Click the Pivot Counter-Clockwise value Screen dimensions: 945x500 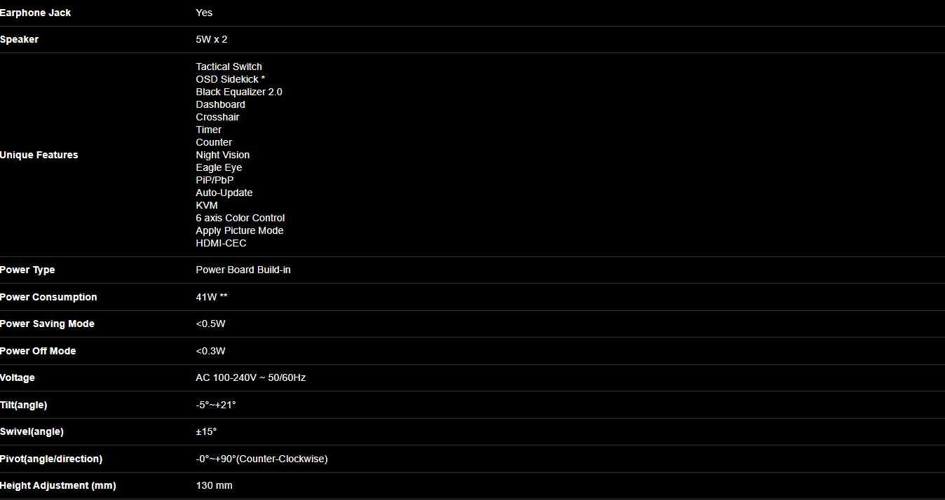[262, 459]
